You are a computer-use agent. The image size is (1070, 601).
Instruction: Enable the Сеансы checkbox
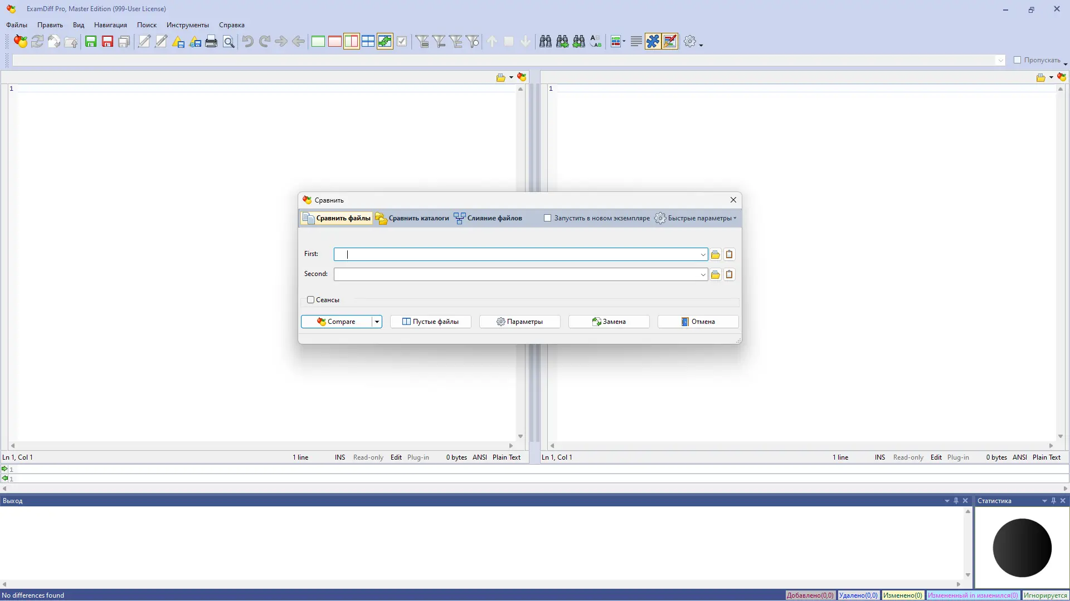click(311, 300)
